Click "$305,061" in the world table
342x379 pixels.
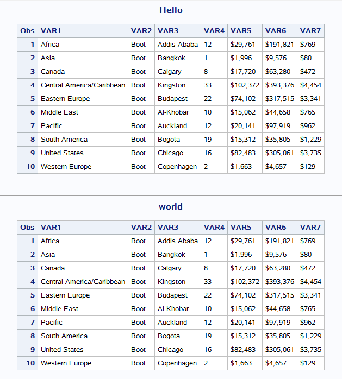click(279, 349)
